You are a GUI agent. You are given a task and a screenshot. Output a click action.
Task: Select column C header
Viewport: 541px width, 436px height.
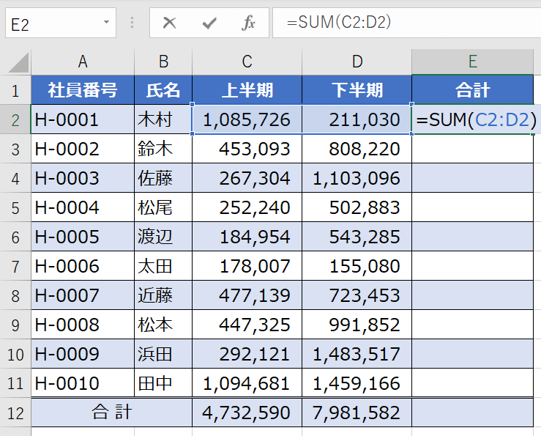coord(247,62)
